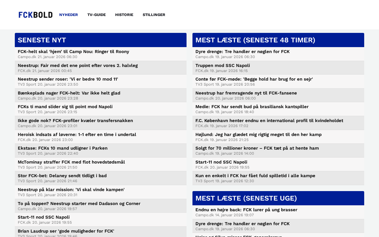Go to the HISTORIE page
This screenshot has height=237, width=379.
coord(124,15)
